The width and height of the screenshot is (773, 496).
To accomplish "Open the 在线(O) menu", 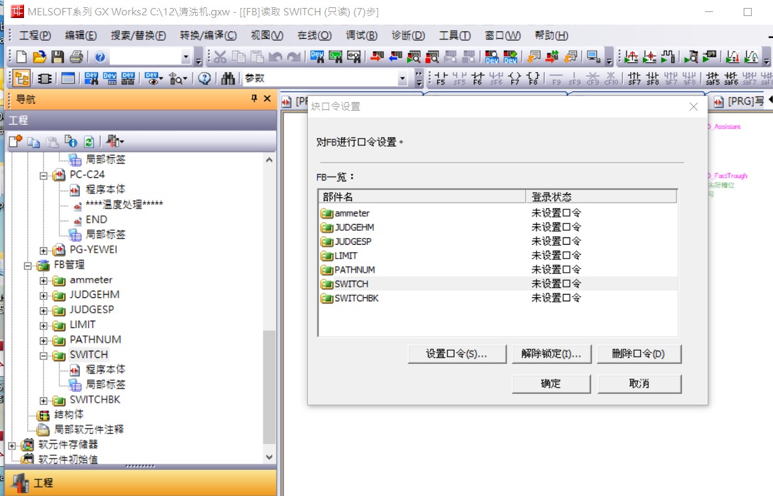I will tap(314, 35).
